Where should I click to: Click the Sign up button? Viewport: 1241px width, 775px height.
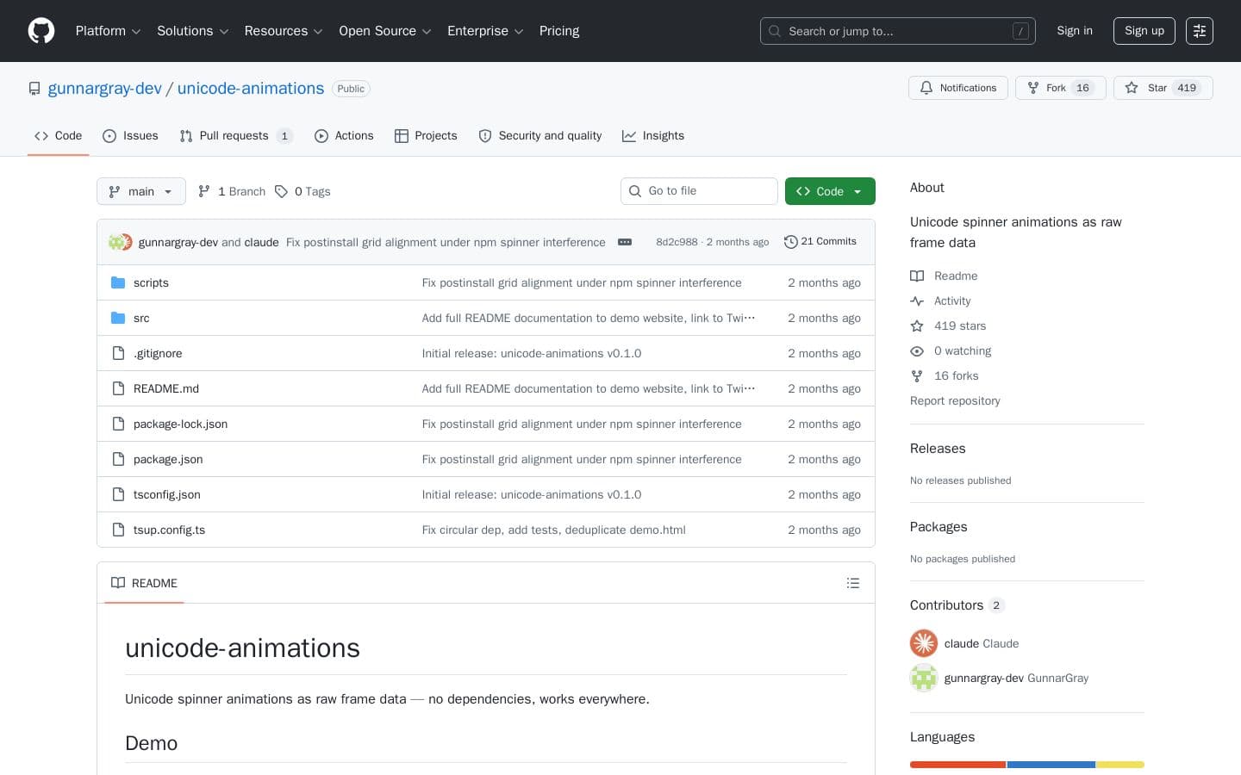tap(1144, 31)
